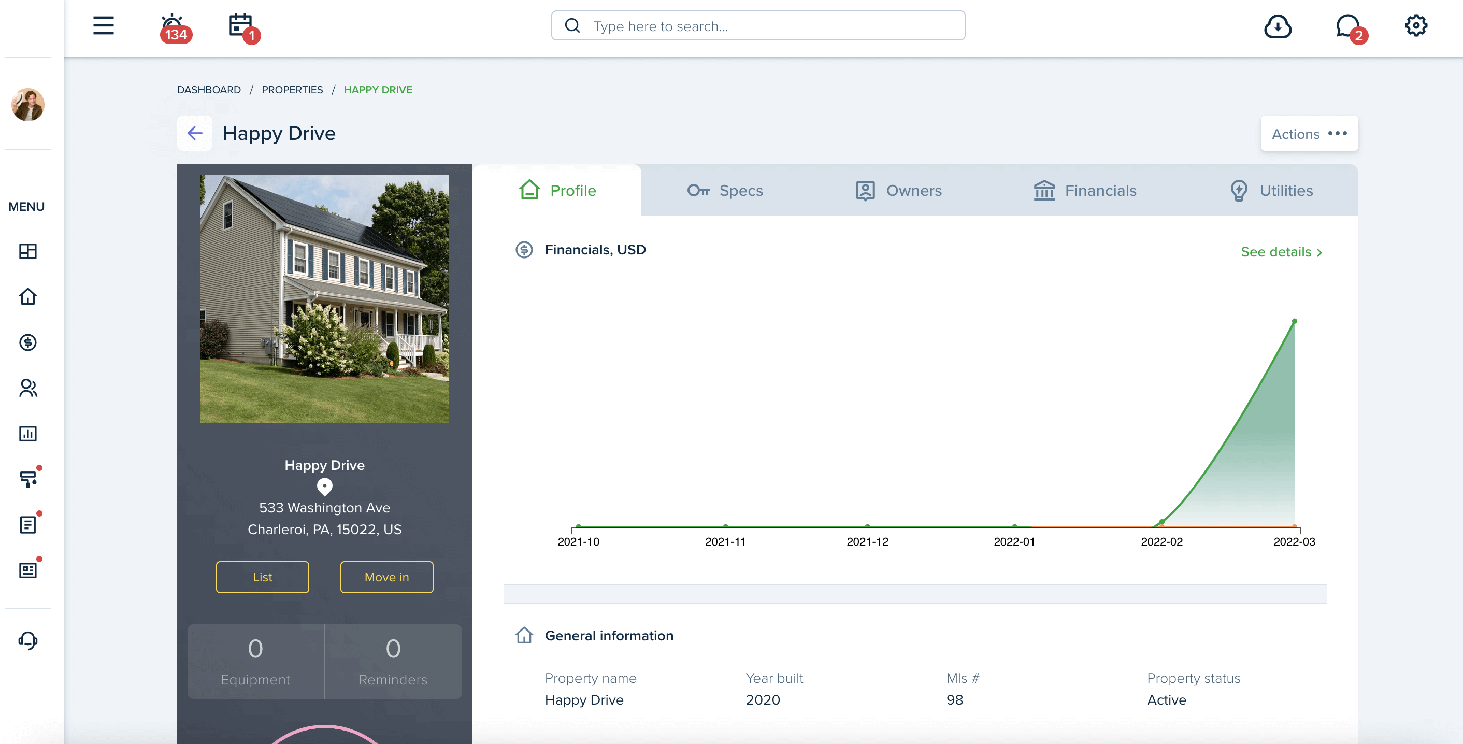Open the hamburger menu
The image size is (1463, 744).
pyautogui.click(x=104, y=25)
